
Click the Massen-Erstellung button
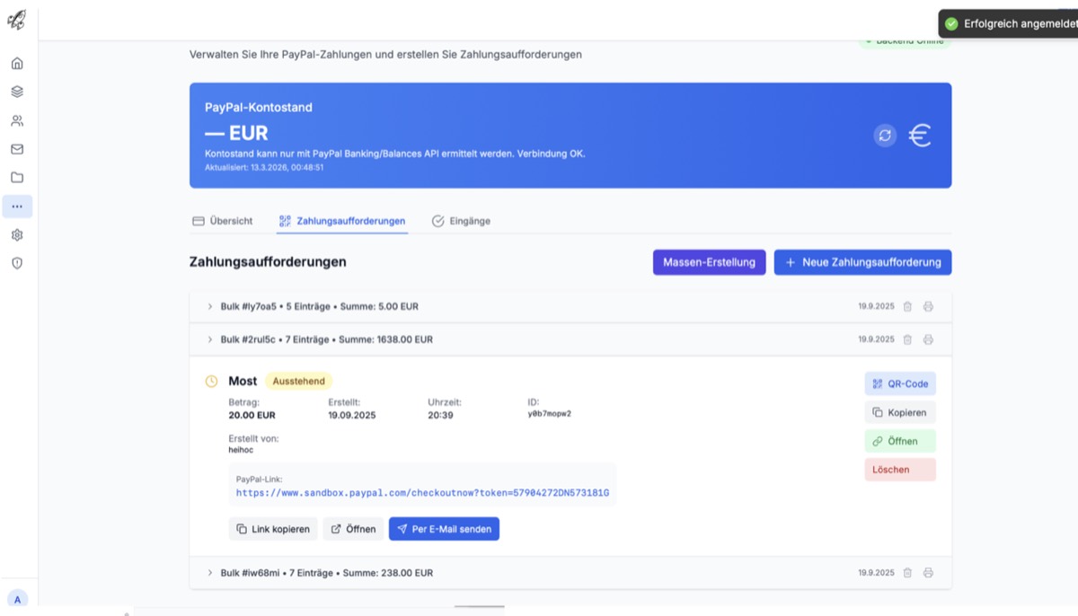click(x=709, y=261)
